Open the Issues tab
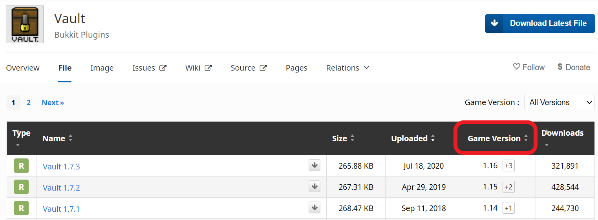Screen dimensions: 598x220 click(144, 68)
